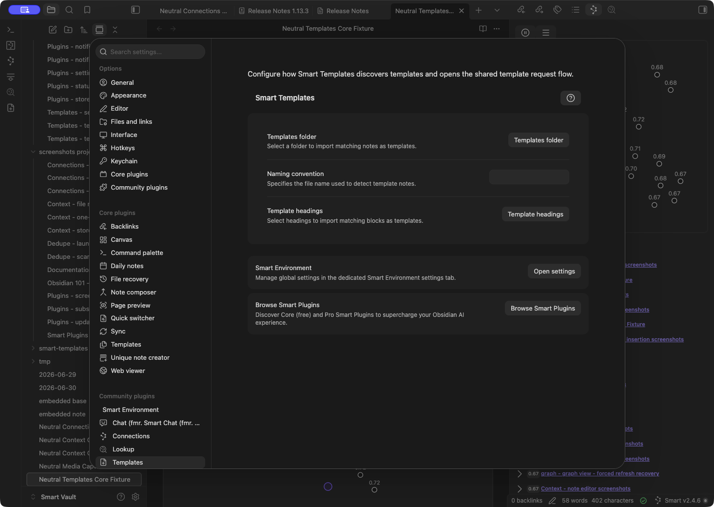Click the Templates folder button
The width and height of the screenshot is (714, 507).
(539, 140)
